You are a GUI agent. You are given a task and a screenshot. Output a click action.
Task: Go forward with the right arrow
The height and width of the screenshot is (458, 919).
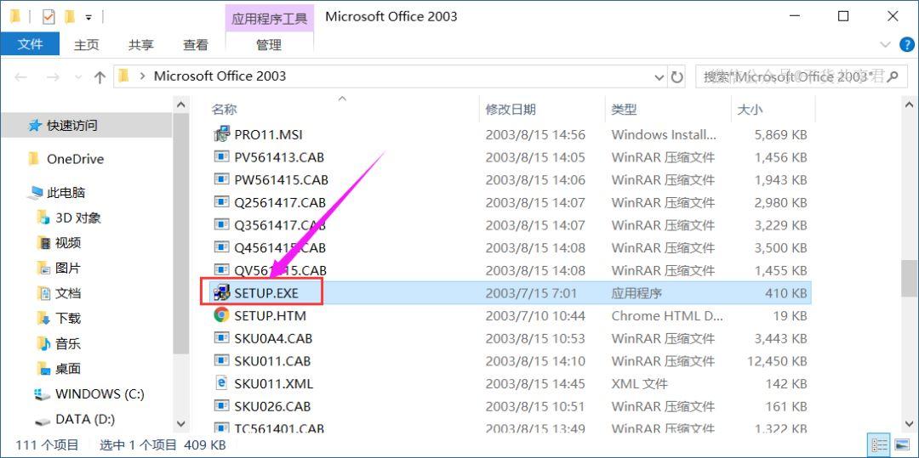point(53,76)
